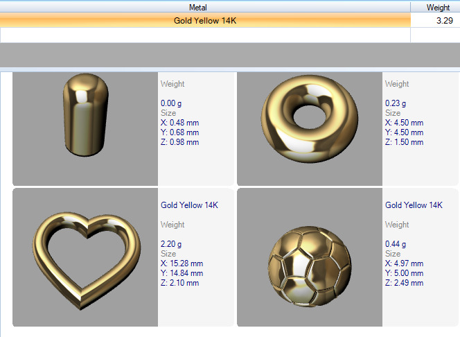Click the 0.44 g weight value
The width and height of the screenshot is (460, 337).
coord(396,244)
